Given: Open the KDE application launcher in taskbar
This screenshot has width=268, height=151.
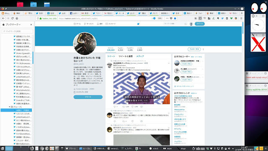Looking at the screenshot, I should click(3, 148).
